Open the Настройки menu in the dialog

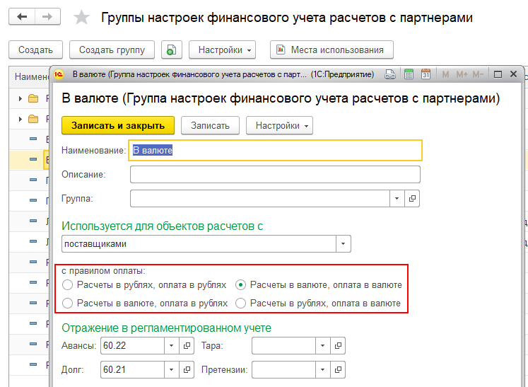pyautogui.click(x=279, y=125)
